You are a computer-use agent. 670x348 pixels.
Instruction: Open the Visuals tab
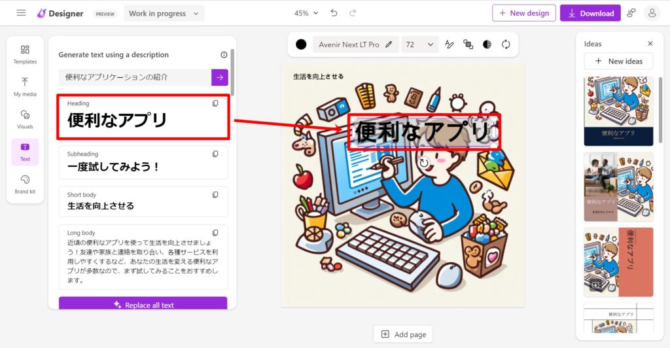(26, 119)
